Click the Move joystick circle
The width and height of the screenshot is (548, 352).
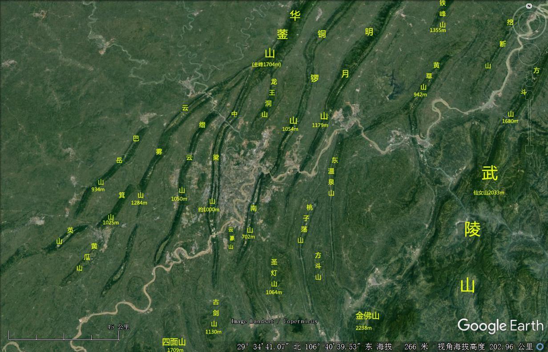(x=529, y=55)
